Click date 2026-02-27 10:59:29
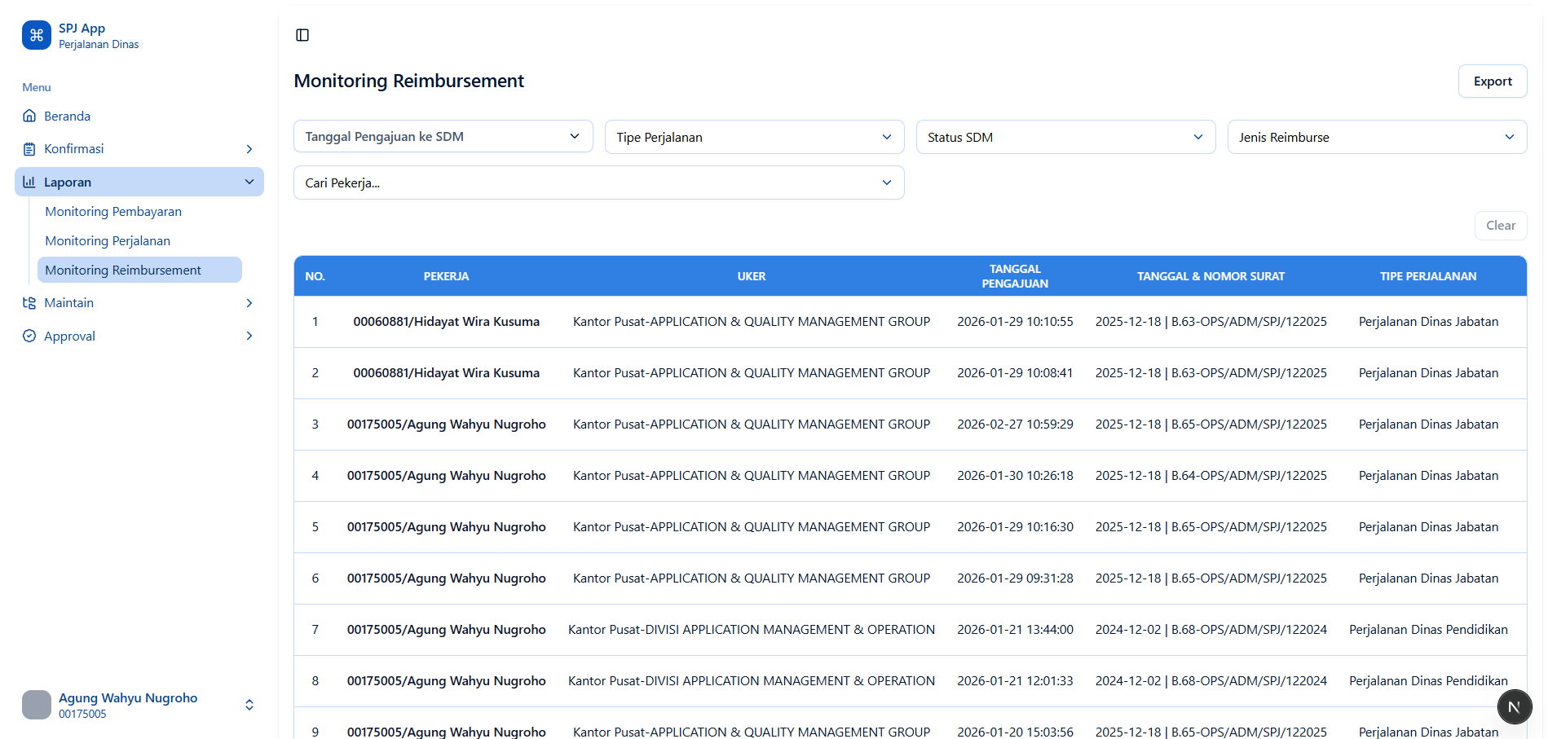Viewport: 1548px width, 739px height. point(1015,424)
